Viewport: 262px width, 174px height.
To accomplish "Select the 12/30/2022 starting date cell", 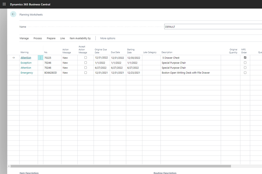I will [134, 58].
